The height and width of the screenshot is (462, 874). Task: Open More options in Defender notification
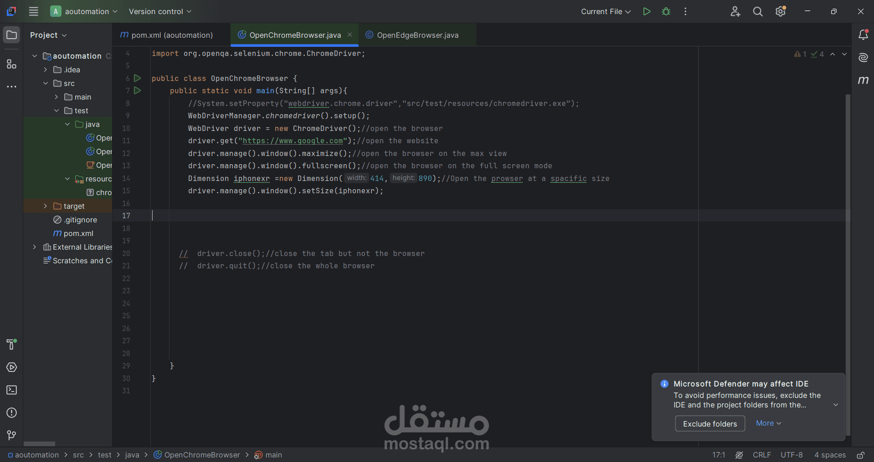(x=769, y=423)
